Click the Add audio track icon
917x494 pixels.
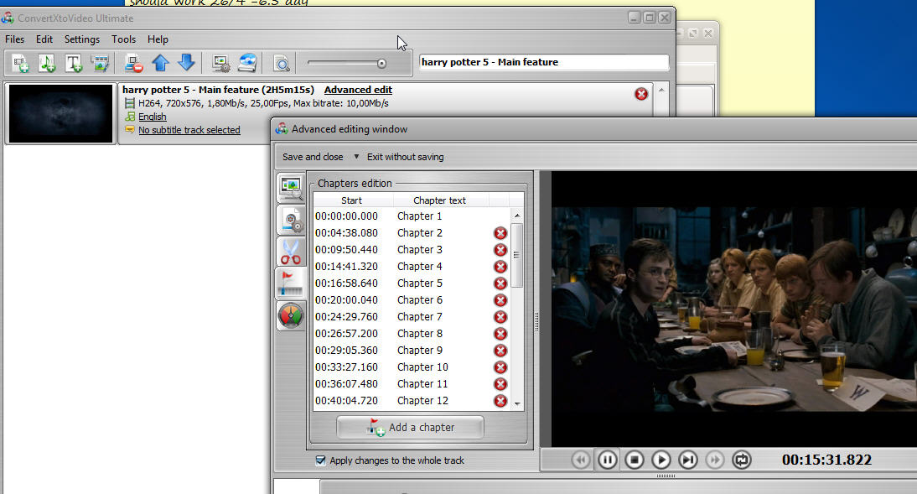(46, 63)
